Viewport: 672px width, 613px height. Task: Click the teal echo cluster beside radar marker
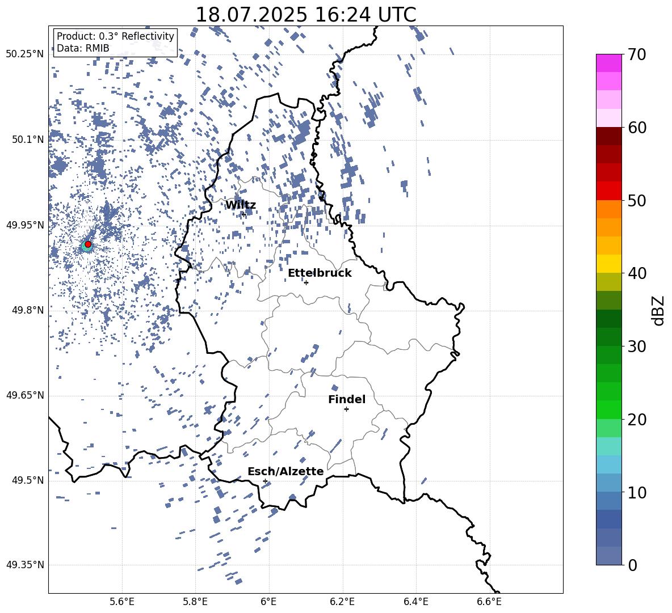point(86,247)
